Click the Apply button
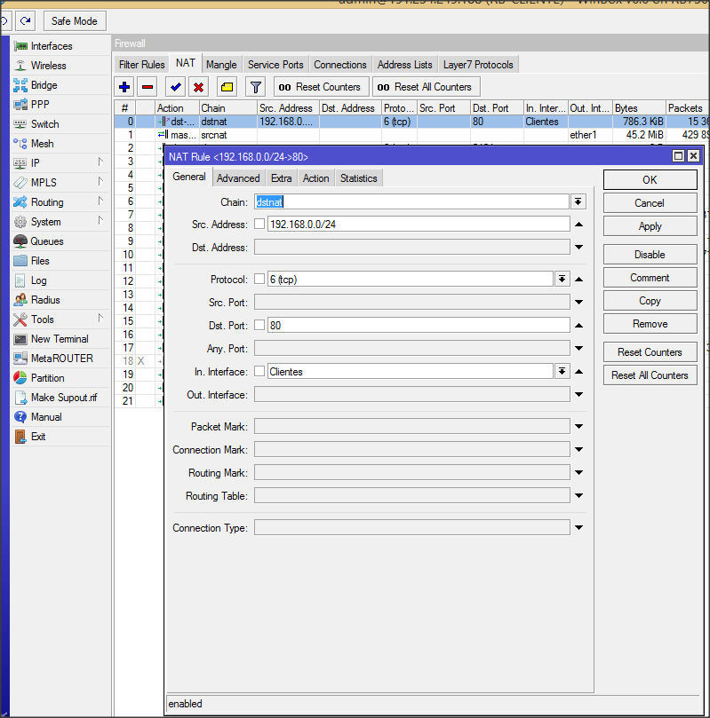 point(650,226)
